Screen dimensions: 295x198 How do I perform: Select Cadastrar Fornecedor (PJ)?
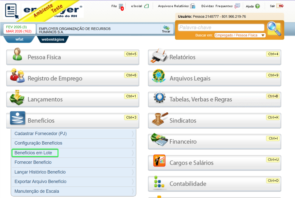[73, 134]
